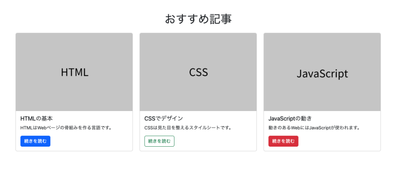
Task: Click CSSは見た目を整える description text
Action: pyautogui.click(x=188, y=128)
